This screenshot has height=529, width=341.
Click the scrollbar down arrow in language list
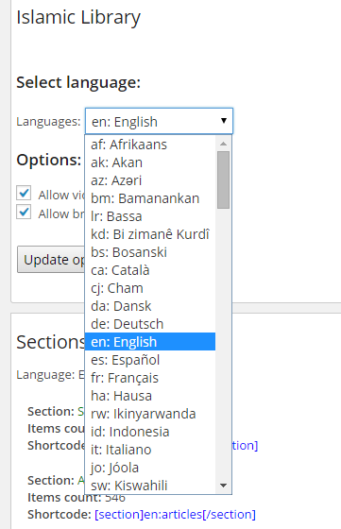[x=223, y=486]
